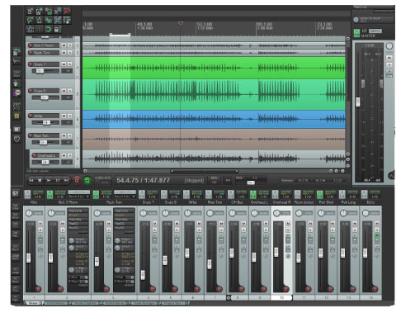Click the Kick channel fader in mixer
This screenshot has height=313, width=401.
(x=29, y=258)
